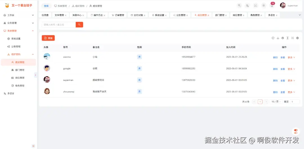
Task: Click the table density/row height icon
Action: 288,38
